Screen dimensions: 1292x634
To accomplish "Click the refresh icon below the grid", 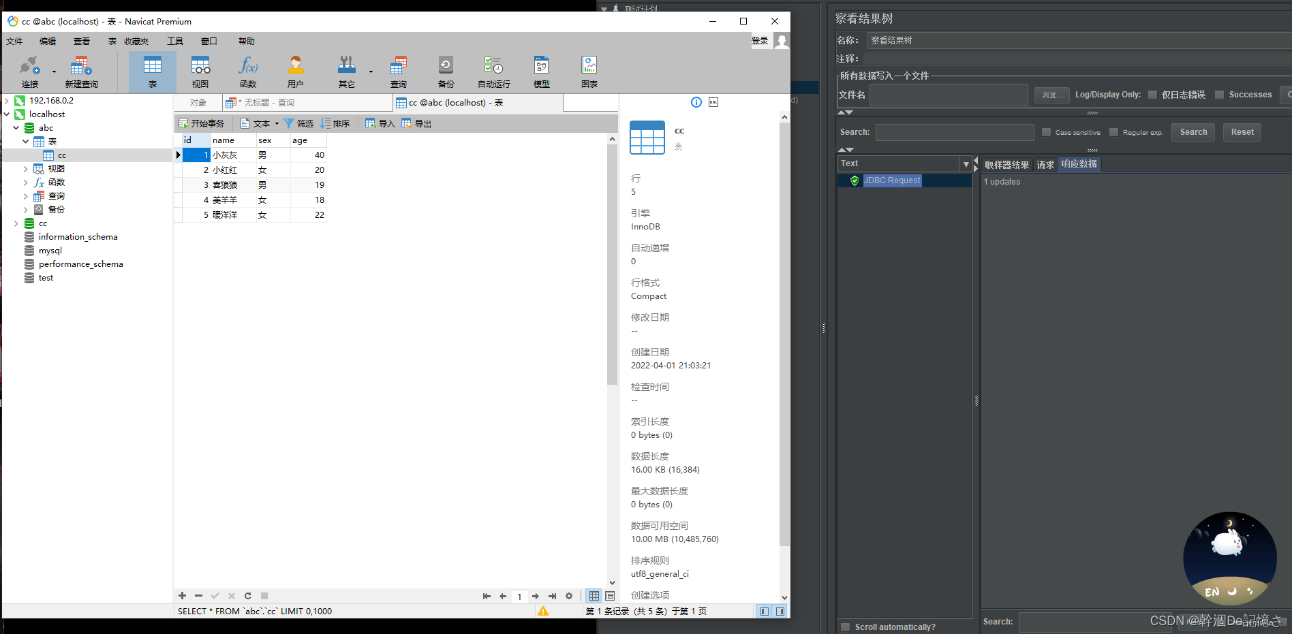I will click(248, 596).
